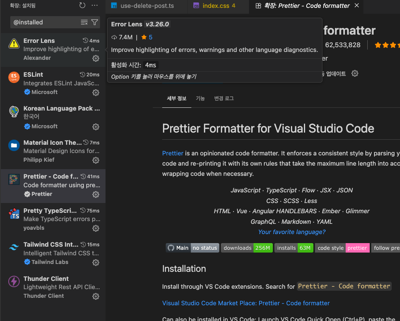400x321 pixels.
Task: Close the Prettier extension tab
Action: click(x=357, y=6)
